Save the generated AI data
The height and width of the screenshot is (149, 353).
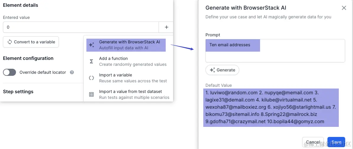pos(336,142)
